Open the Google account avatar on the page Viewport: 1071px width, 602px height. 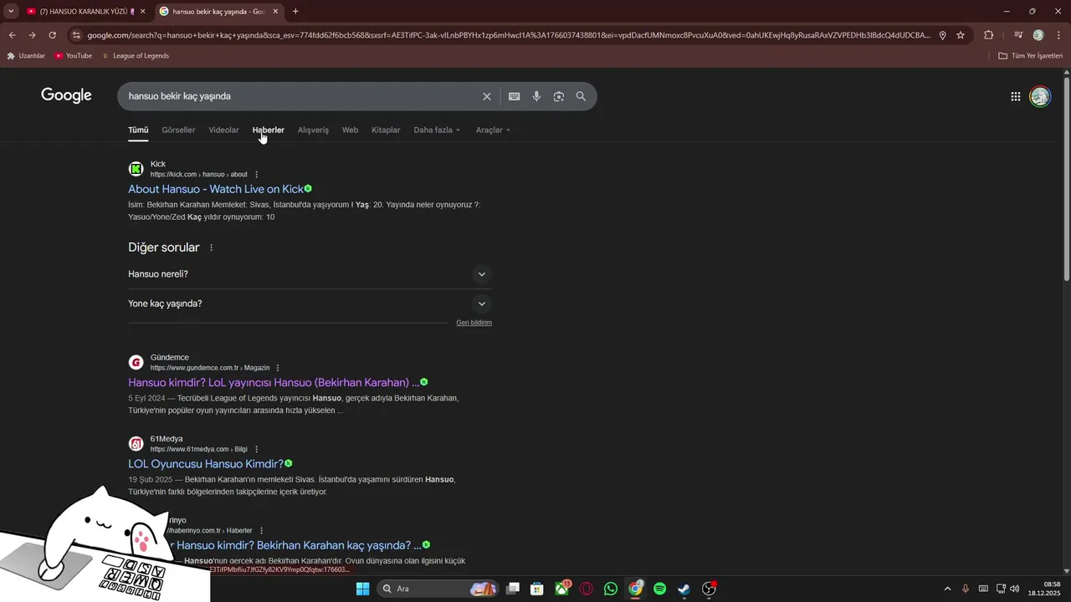[x=1040, y=96]
